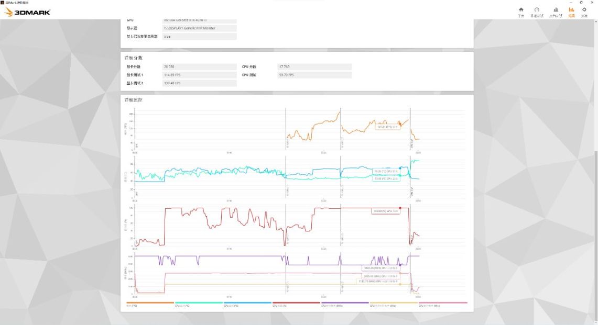Image resolution: width=598 pixels, height=325 pixels.
Task: Open Results via orange bar-chart icon
Action: click(x=571, y=12)
